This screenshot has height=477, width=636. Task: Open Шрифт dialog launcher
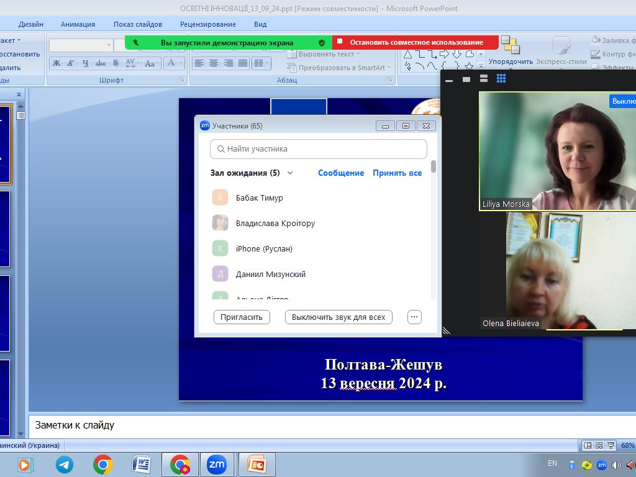point(182,80)
